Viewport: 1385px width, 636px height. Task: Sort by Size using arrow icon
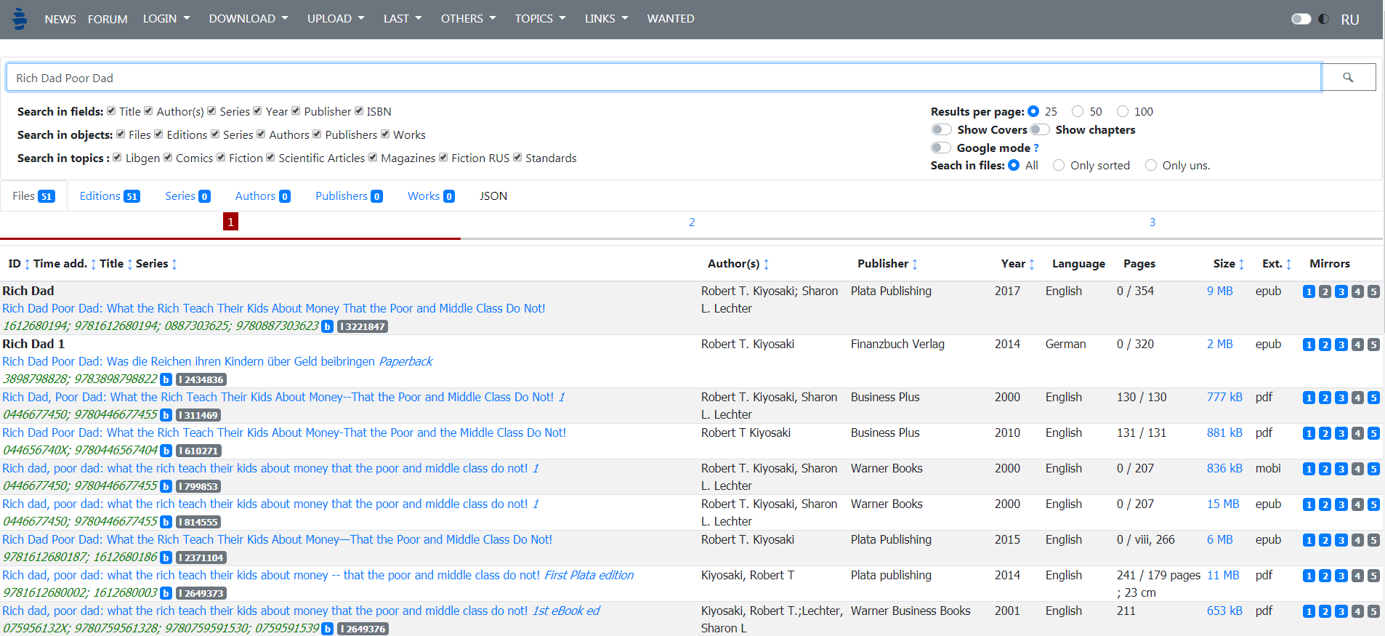(1241, 265)
